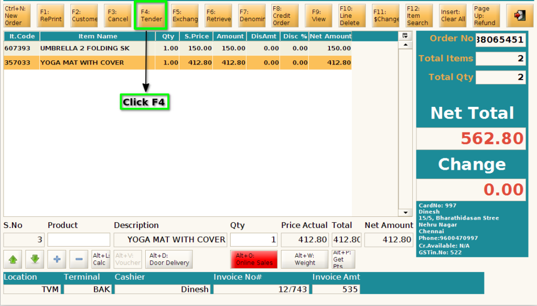Click S.Price column header
The width and height of the screenshot is (537, 306).
point(197,36)
